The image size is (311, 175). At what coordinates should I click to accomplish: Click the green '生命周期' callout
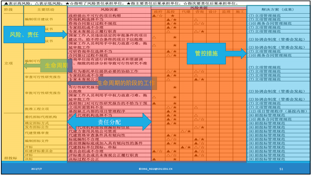point(56,65)
